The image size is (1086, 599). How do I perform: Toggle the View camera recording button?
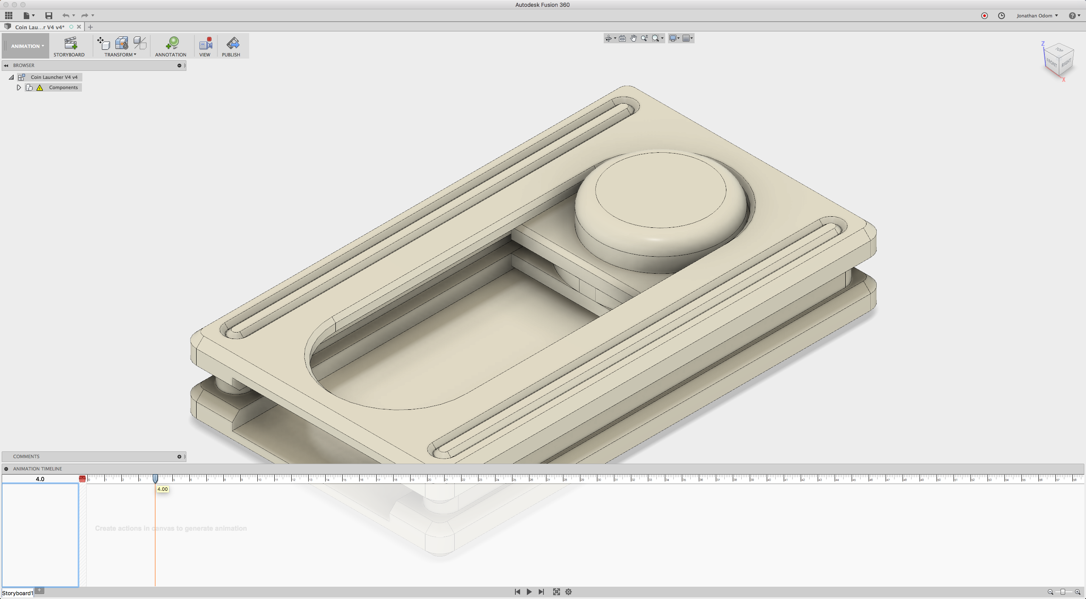coord(205,43)
